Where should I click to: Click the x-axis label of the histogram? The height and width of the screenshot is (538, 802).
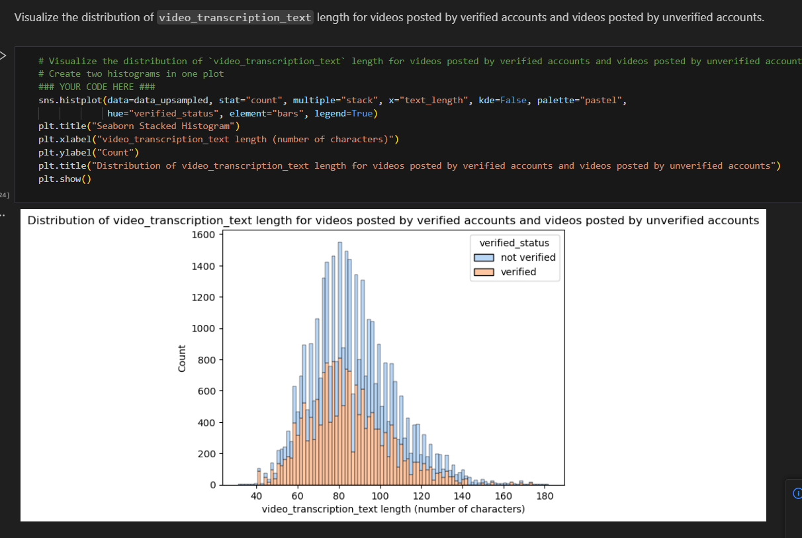coord(393,508)
